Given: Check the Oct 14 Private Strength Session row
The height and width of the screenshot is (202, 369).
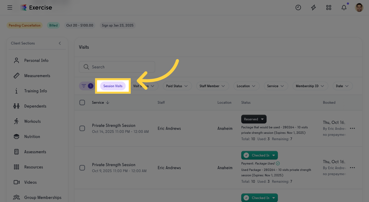Looking at the screenshot, I should [82, 129].
